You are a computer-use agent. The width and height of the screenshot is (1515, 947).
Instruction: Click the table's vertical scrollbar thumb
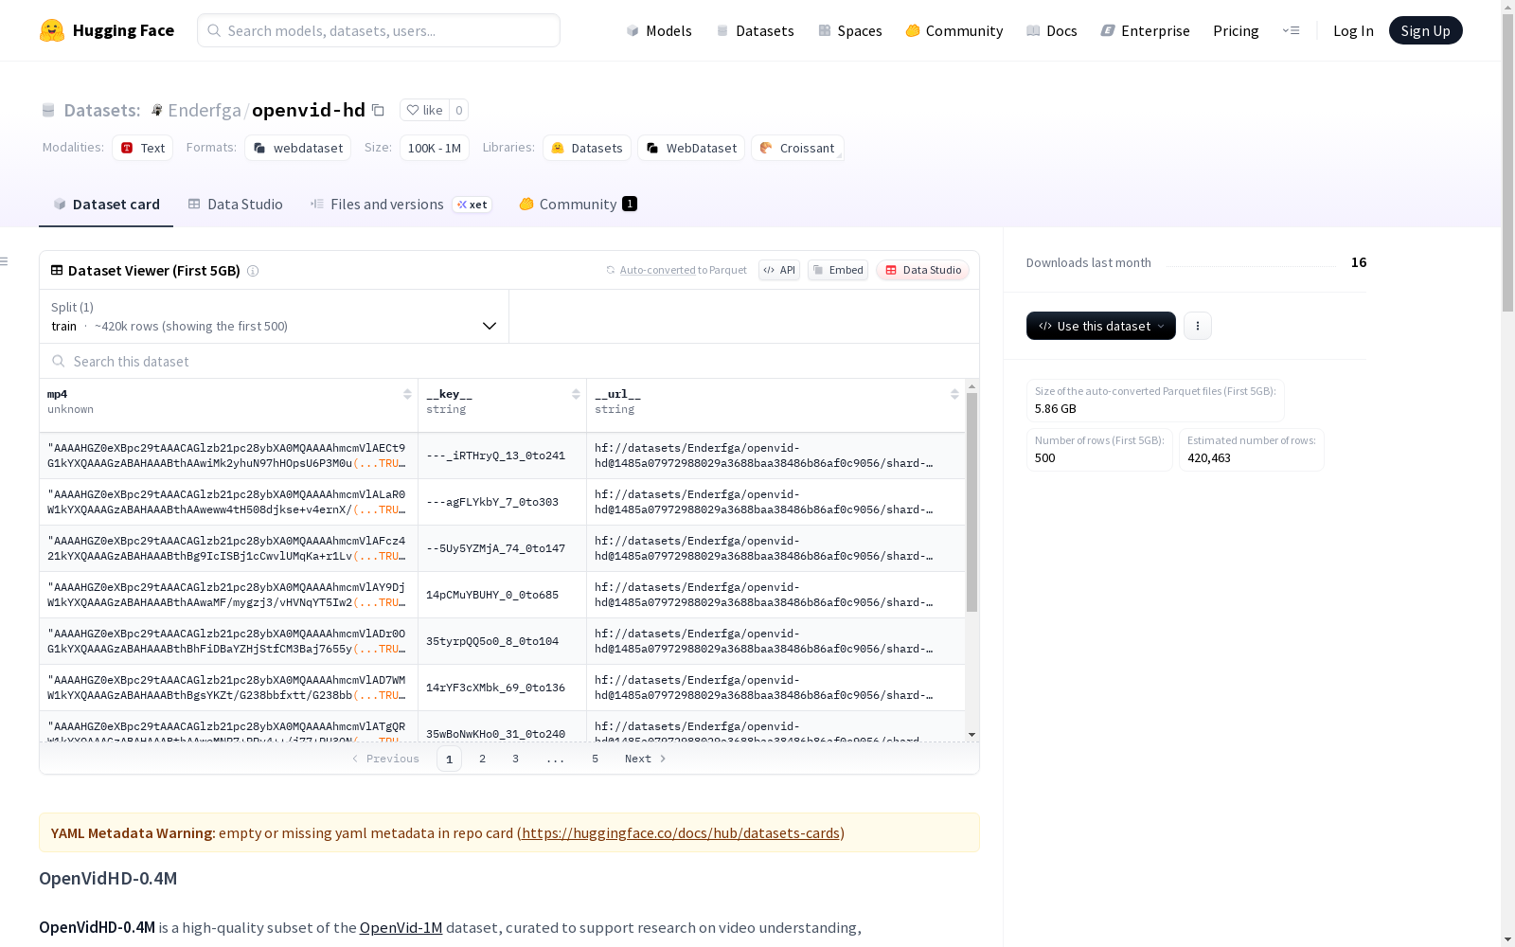[x=971, y=502]
